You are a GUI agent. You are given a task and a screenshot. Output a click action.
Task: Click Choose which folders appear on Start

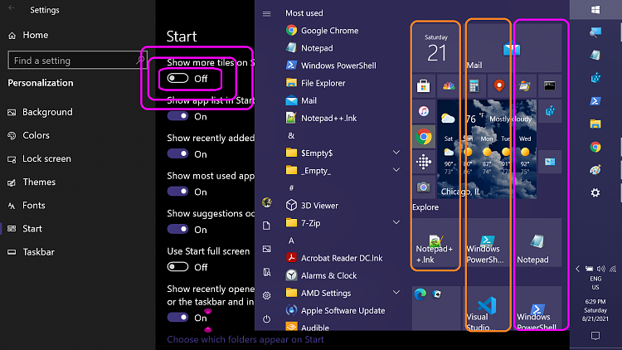click(x=245, y=340)
